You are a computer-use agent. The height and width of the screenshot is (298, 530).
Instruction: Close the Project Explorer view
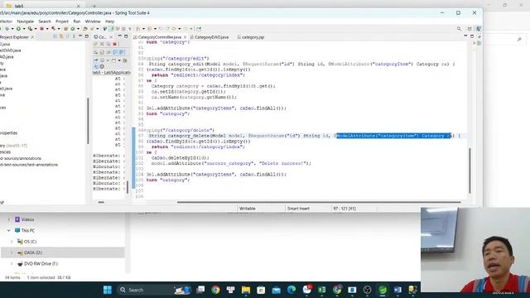pos(32,37)
